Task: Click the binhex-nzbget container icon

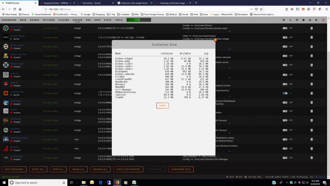Action: coord(6,37)
